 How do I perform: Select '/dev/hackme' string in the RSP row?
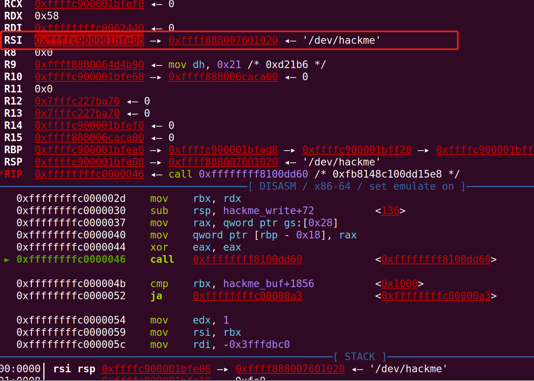pos(342,162)
